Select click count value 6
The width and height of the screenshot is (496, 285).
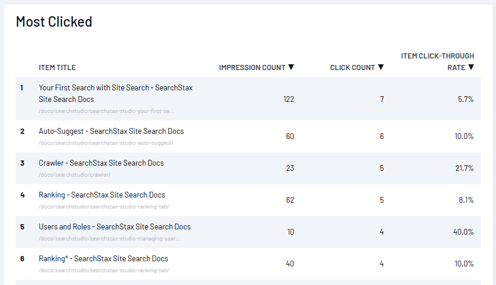pyautogui.click(x=382, y=136)
